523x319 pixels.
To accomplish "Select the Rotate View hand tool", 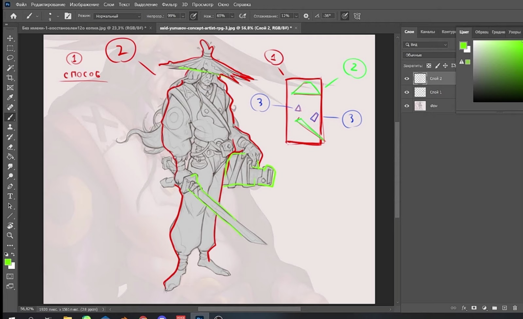I will coord(10,226).
